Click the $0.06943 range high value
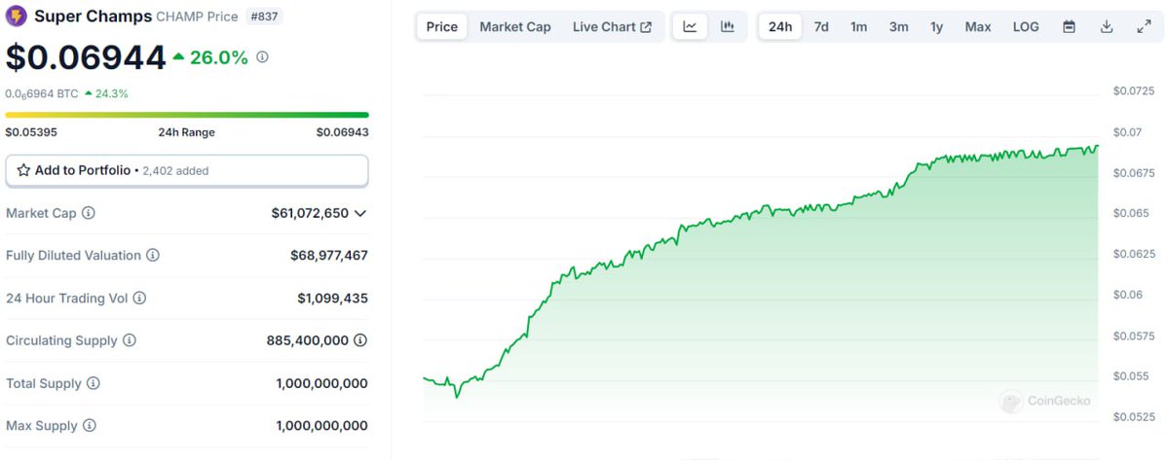 tap(342, 132)
